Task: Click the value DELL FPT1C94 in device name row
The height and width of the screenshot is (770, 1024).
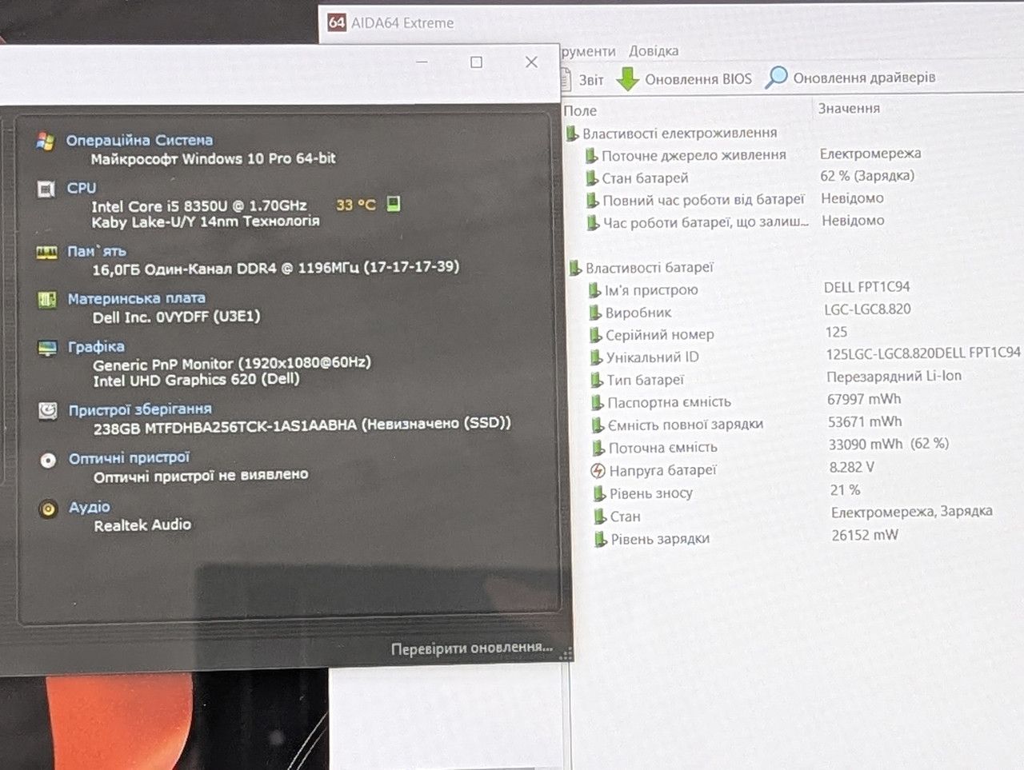Action: click(x=867, y=287)
